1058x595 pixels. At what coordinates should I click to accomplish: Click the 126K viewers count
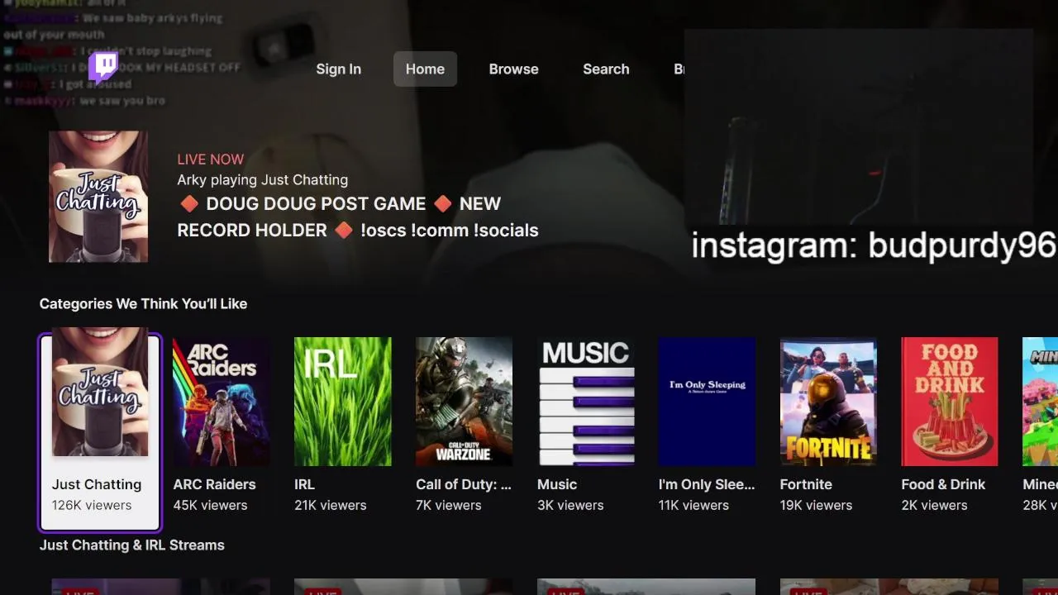tap(92, 505)
